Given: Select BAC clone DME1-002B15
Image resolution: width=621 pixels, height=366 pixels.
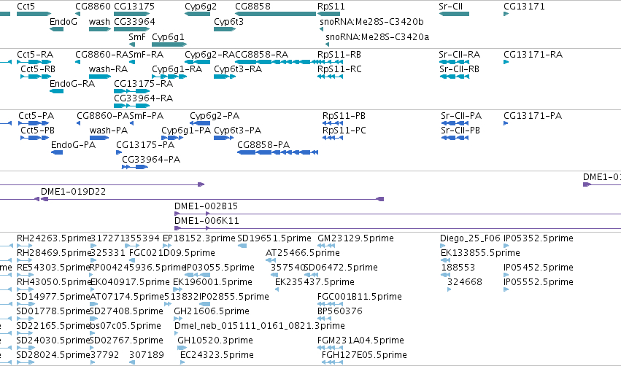Looking at the screenshot, I should point(398,214).
